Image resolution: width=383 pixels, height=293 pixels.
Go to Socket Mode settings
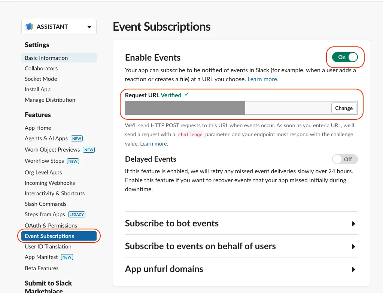tap(41, 79)
